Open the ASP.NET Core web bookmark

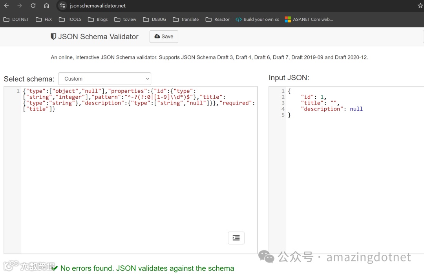click(x=309, y=20)
